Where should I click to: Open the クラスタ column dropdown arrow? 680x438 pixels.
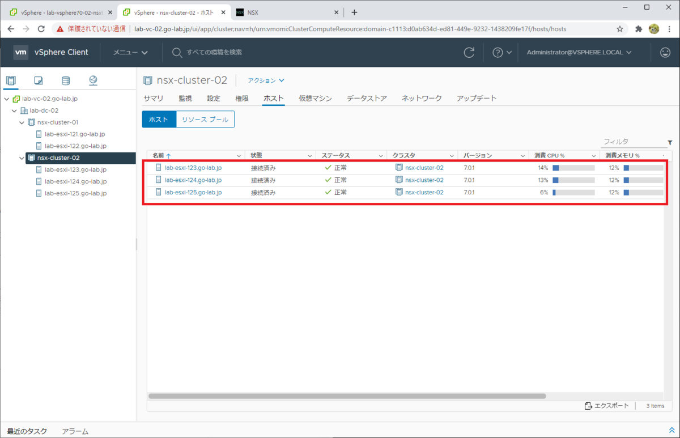[452, 155]
